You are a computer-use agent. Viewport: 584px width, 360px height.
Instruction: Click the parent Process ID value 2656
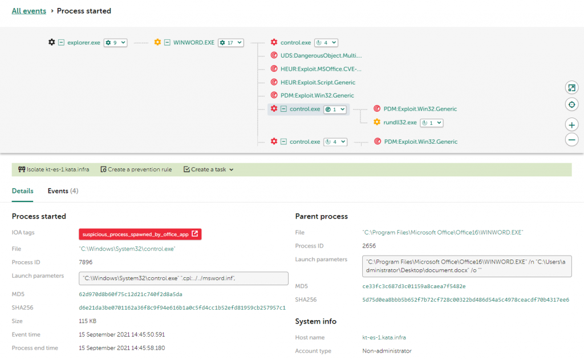369,245
